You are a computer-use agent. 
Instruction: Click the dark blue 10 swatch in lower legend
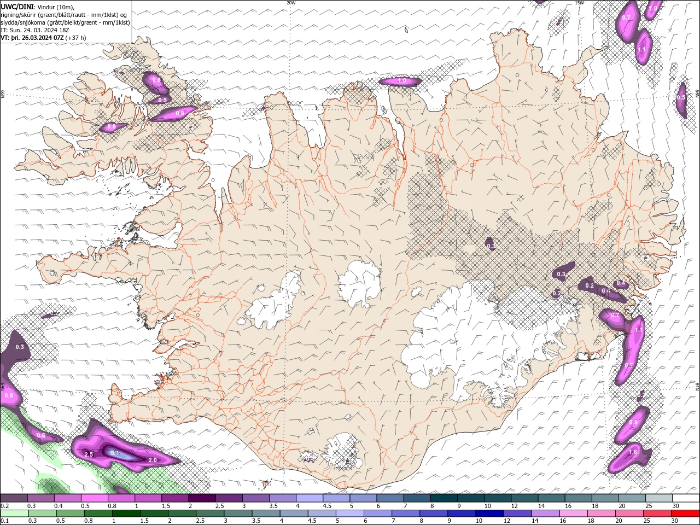click(x=488, y=514)
